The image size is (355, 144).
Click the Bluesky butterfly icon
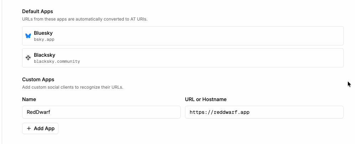pos(28,36)
